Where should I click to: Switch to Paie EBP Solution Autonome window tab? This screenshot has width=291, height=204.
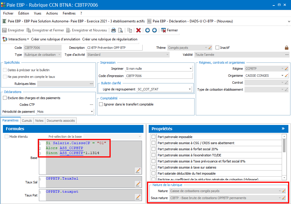[x=73, y=21]
